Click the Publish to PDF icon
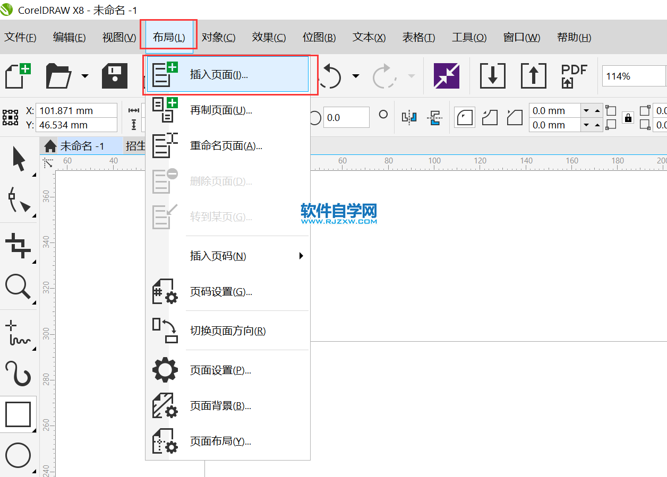Screen dimensions: 667x477 (574, 76)
